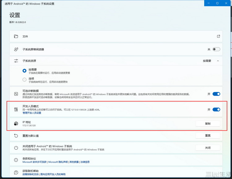Image resolution: width=232 pixels, height=179 pixels.
Task: Click the 子系统屏幕阅读器 screen reader icon
Action: click(x=16, y=49)
